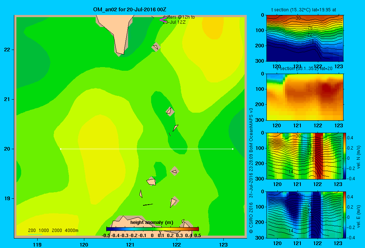The height and width of the screenshot is (248, 365).
Task: Click longitude label 123 below main map
Action: pos(223,244)
